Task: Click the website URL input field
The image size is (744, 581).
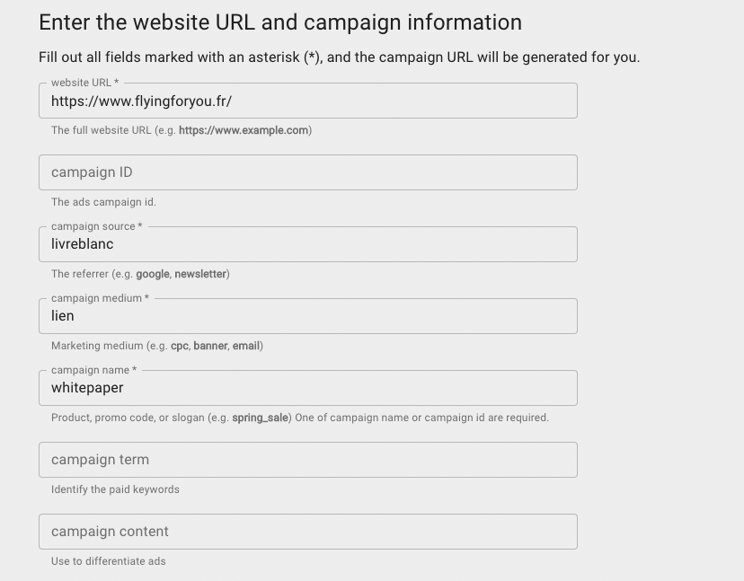Action: point(307,101)
